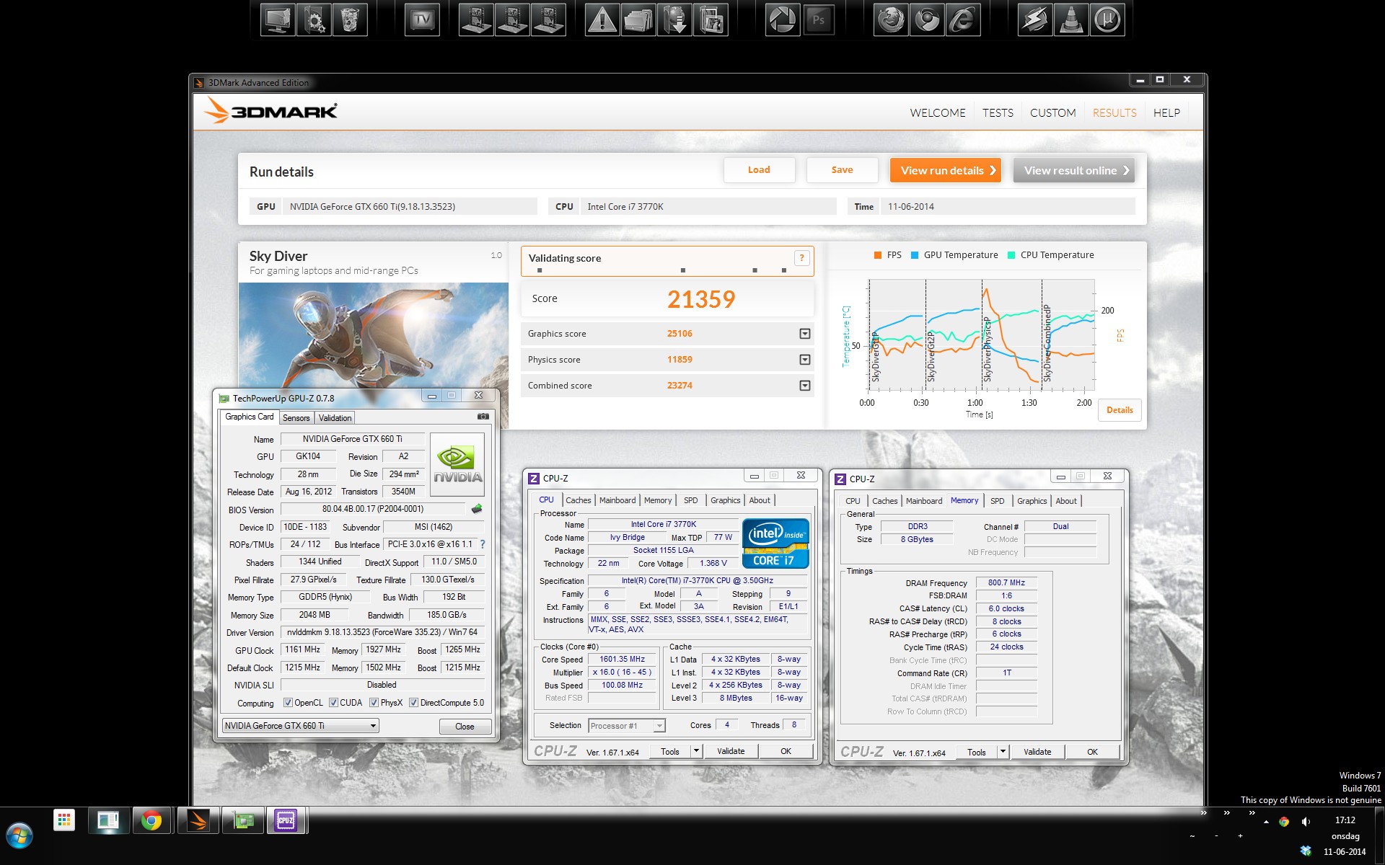Click the GPU name field in Run details
The image size is (1385, 865).
(x=410, y=207)
